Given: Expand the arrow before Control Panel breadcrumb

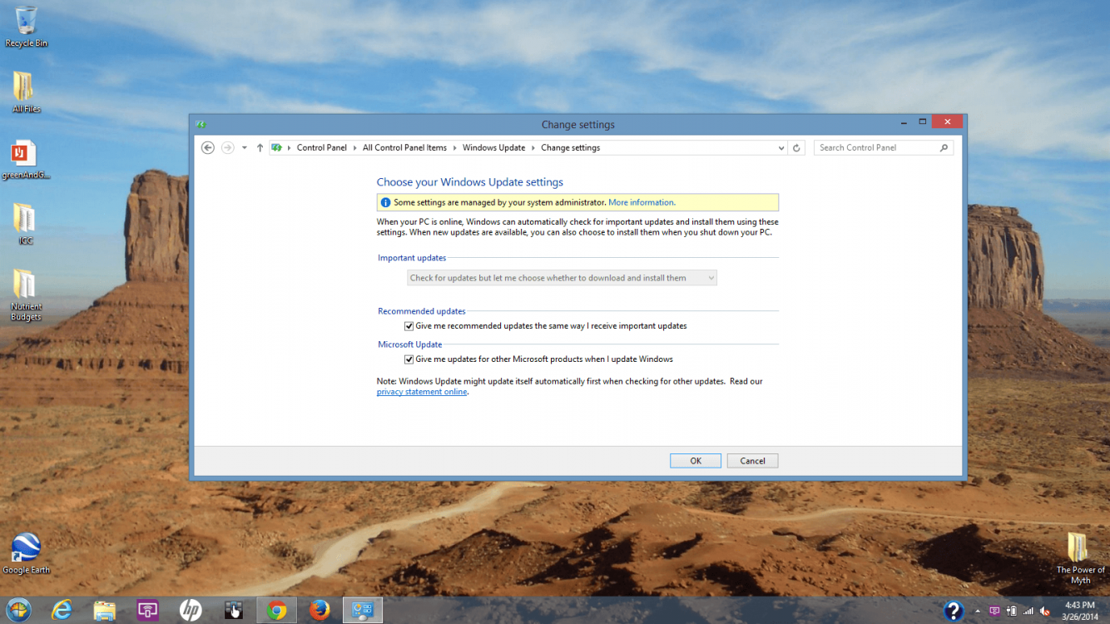Looking at the screenshot, I should (x=289, y=148).
